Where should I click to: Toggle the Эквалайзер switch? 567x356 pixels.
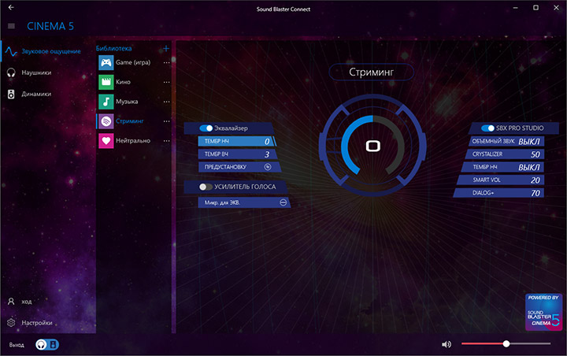pos(206,128)
